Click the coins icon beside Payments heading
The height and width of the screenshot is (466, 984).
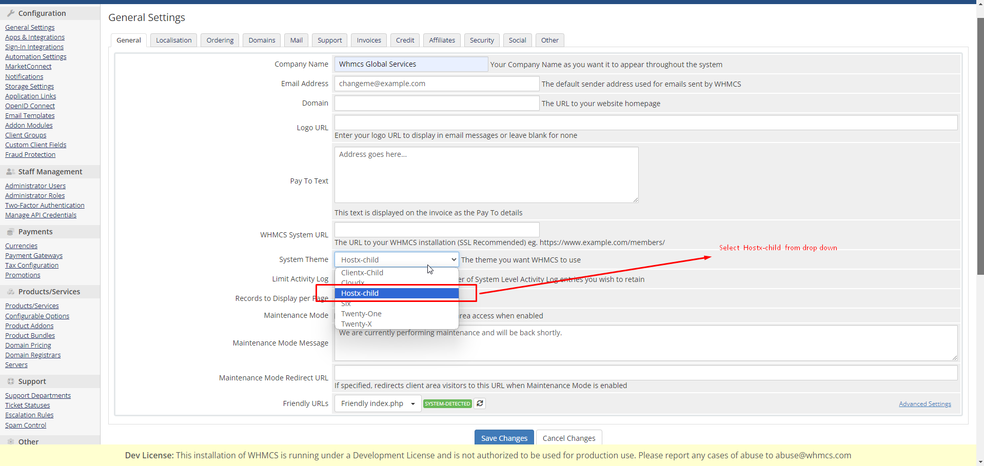click(x=10, y=232)
